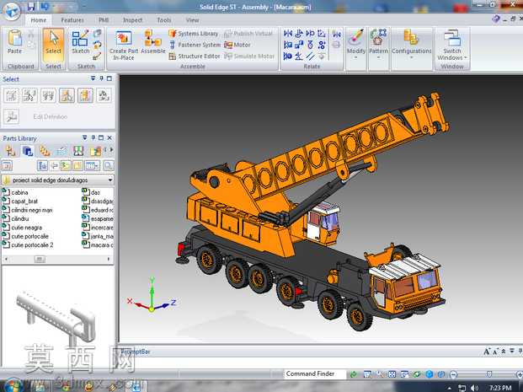The height and width of the screenshot is (392, 523).
Task: Click the third tab icon in Parts Library
Action: (x=45, y=151)
